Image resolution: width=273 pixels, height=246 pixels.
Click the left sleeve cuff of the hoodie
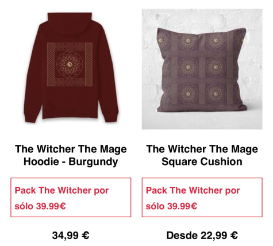tap(30, 118)
